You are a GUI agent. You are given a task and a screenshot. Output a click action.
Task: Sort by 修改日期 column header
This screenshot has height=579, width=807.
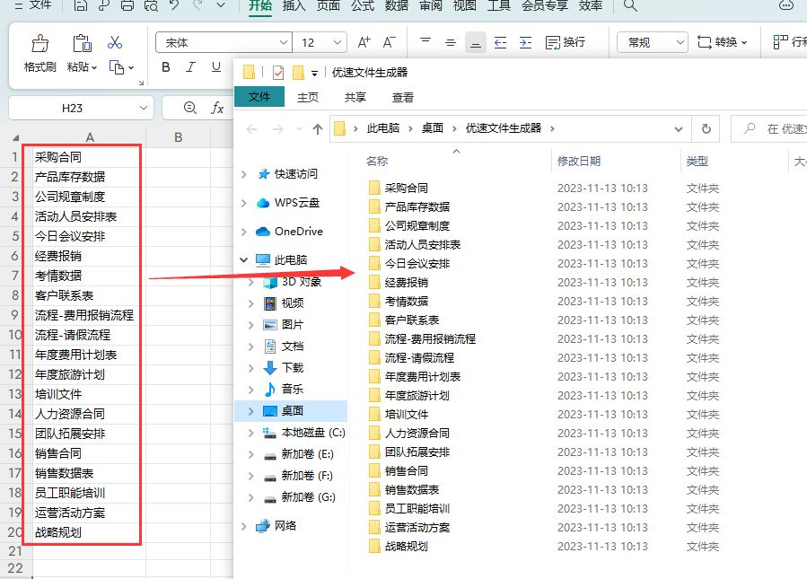tap(578, 161)
